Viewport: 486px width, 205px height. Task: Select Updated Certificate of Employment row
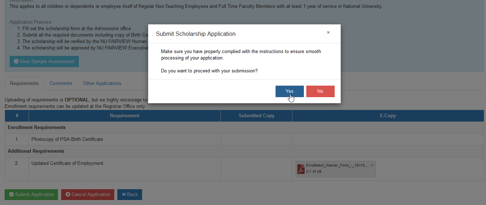244,169
